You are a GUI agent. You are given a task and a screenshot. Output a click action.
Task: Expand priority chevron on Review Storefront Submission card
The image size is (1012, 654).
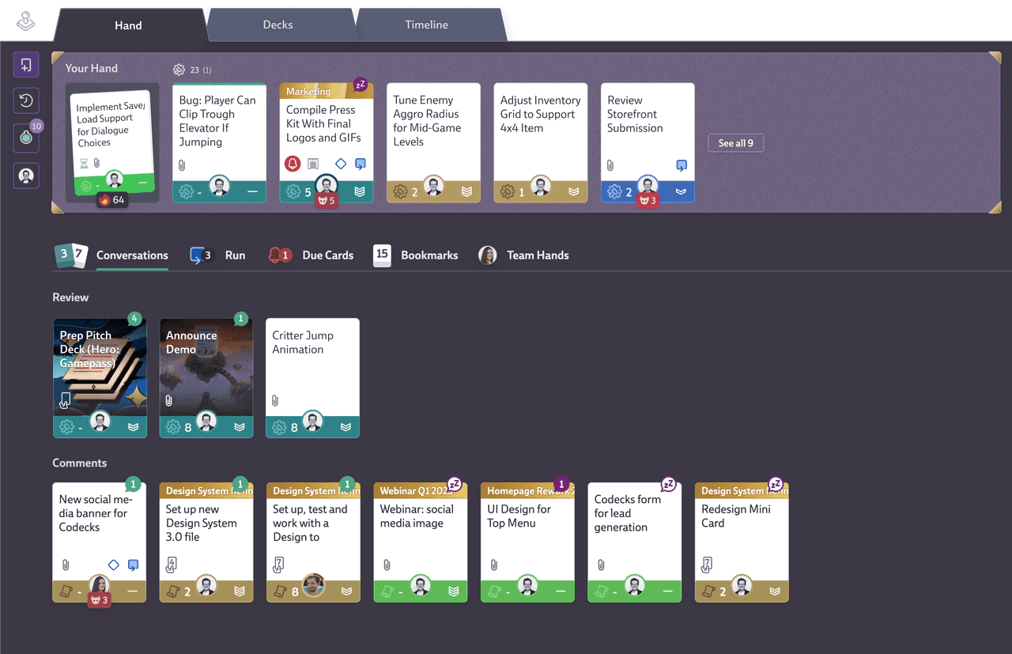click(x=681, y=191)
